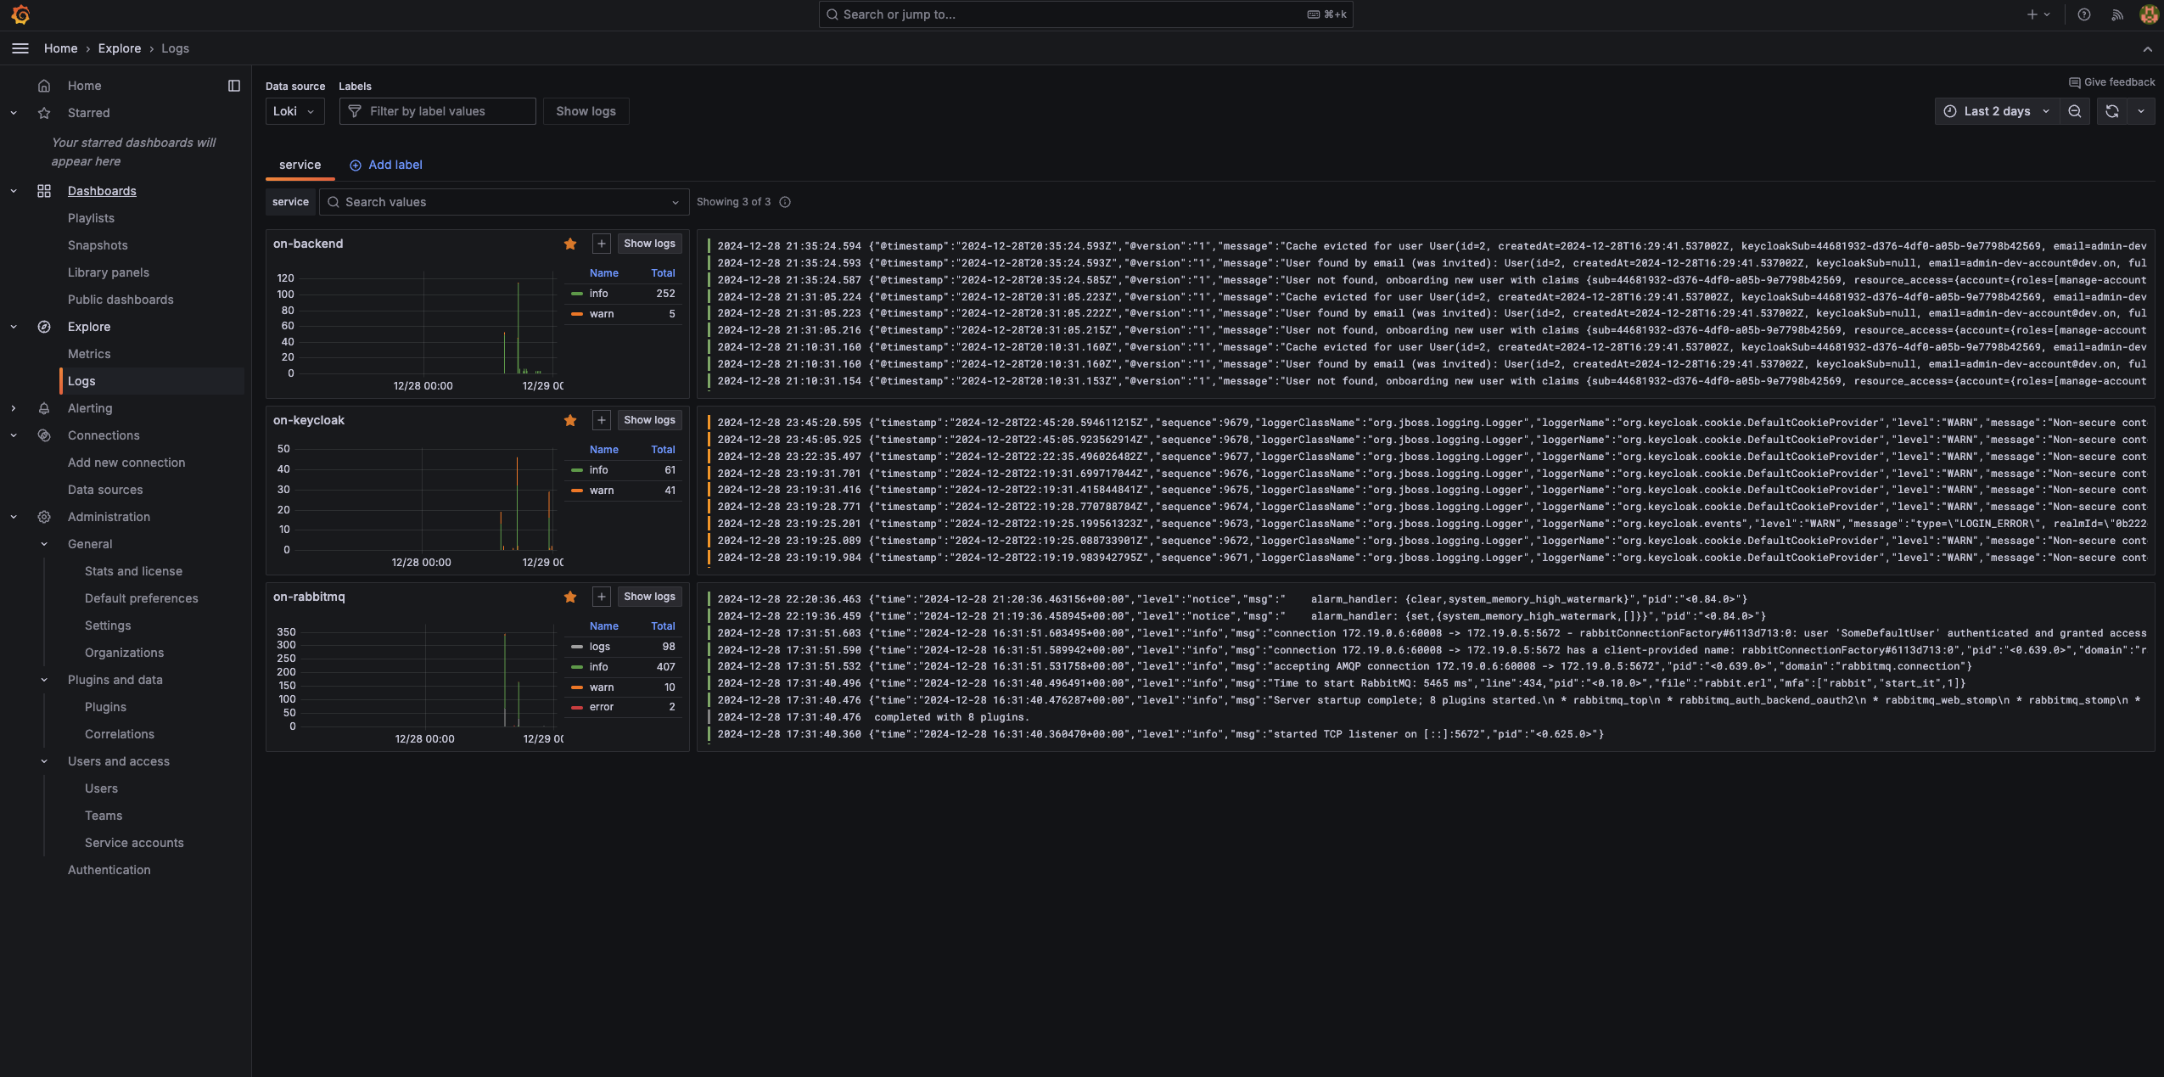Collapse the Administration section in sidebar
The width and height of the screenshot is (2164, 1077).
(x=14, y=517)
